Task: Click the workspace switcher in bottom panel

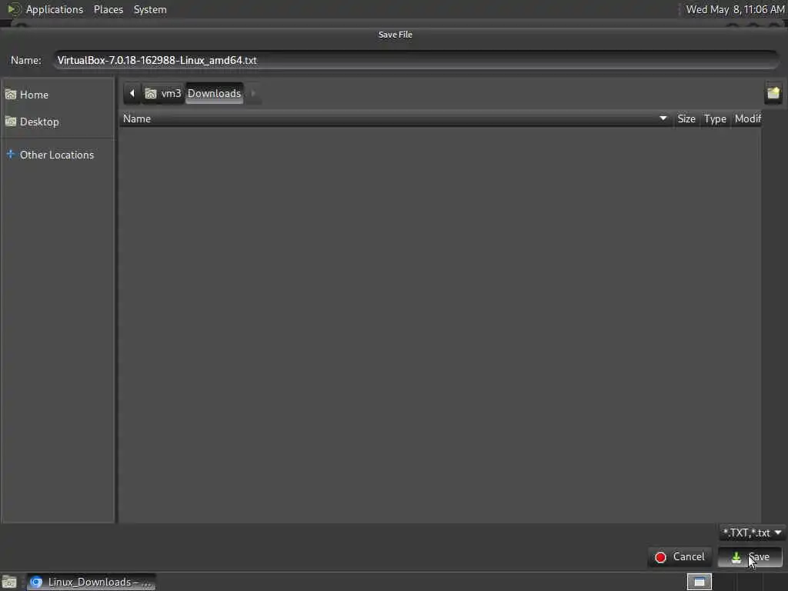Action: [699, 582]
